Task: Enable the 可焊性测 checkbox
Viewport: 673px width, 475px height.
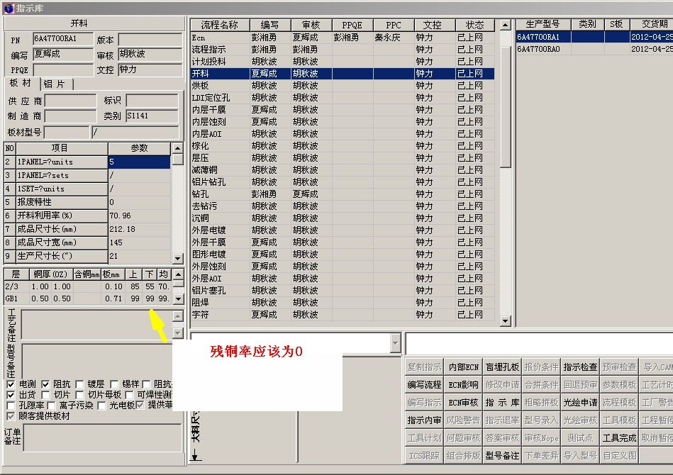Action: click(129, 395)
